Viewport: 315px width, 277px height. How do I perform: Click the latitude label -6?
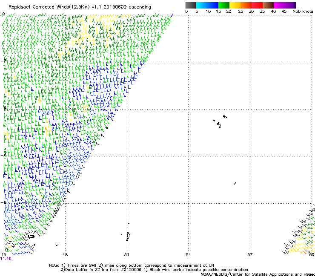click(3, 155)
